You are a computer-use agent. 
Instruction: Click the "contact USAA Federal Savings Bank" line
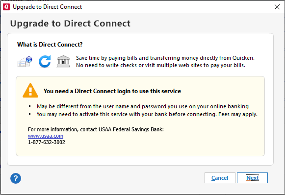(x=96, y=129)
